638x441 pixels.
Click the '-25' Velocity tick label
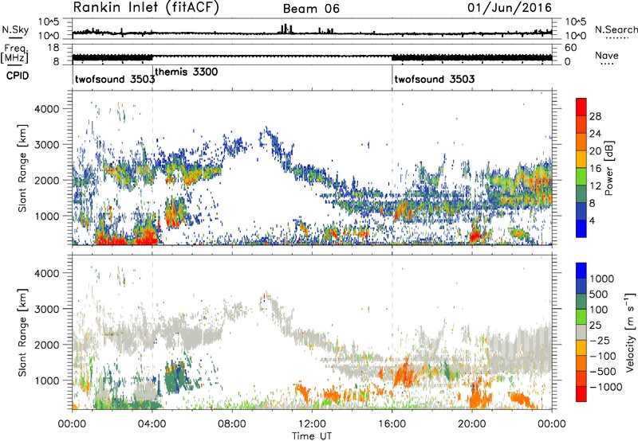click(x=599, y=340)
